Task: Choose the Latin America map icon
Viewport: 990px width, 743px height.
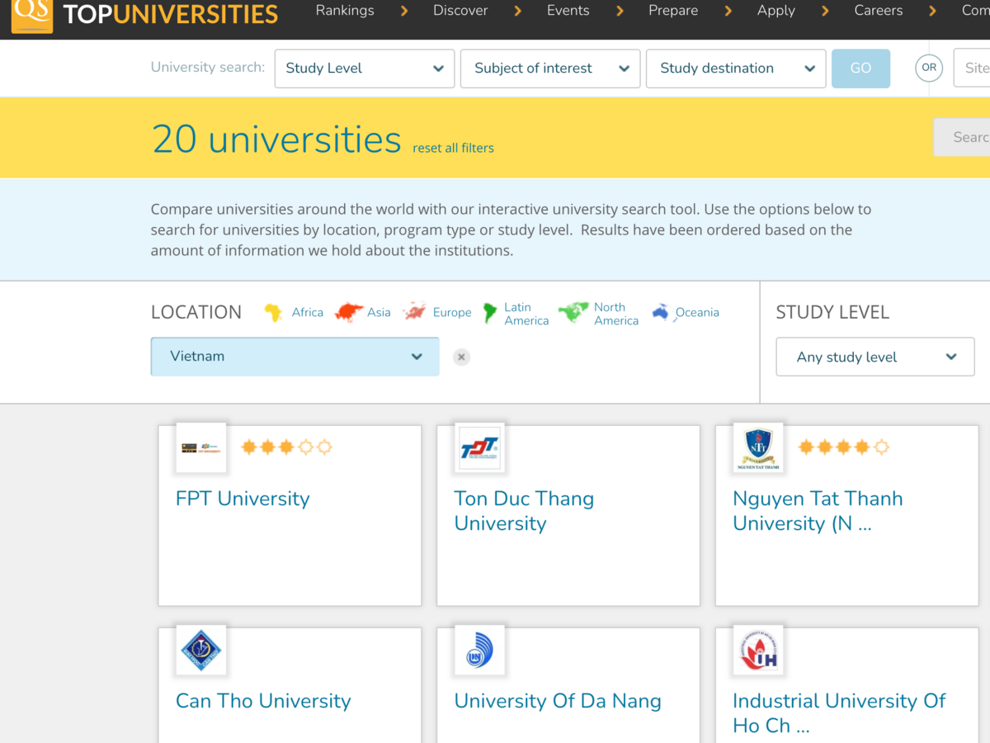Action: pyautogui.click(x=490, y=313)
